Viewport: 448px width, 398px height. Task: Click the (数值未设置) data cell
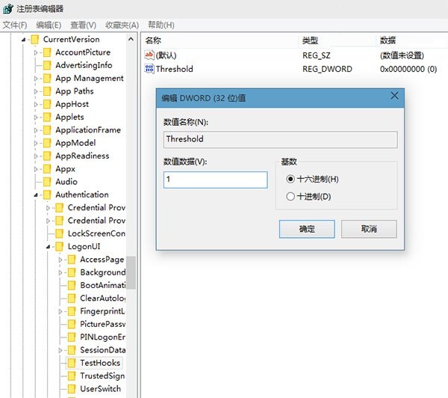click(x=402, y=55)
